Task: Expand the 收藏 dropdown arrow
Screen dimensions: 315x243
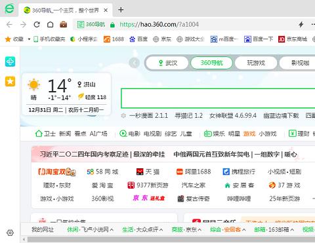Action: click(x=29, y=39)
